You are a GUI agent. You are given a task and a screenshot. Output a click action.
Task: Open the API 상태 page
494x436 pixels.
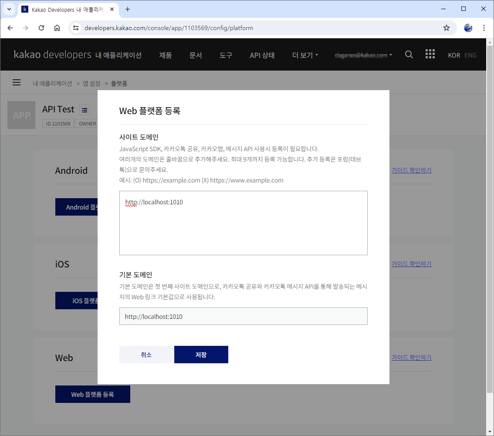coord(262,55)
